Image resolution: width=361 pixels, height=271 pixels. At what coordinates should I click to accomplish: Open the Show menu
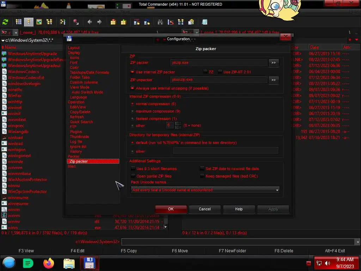pyautogui.click(x=79, y=12)
